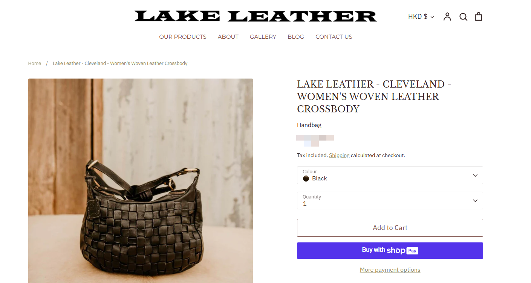Expand the Quantity dropdown
The width and height of the screenshot is (531, 283).
[x=390, y=200]
